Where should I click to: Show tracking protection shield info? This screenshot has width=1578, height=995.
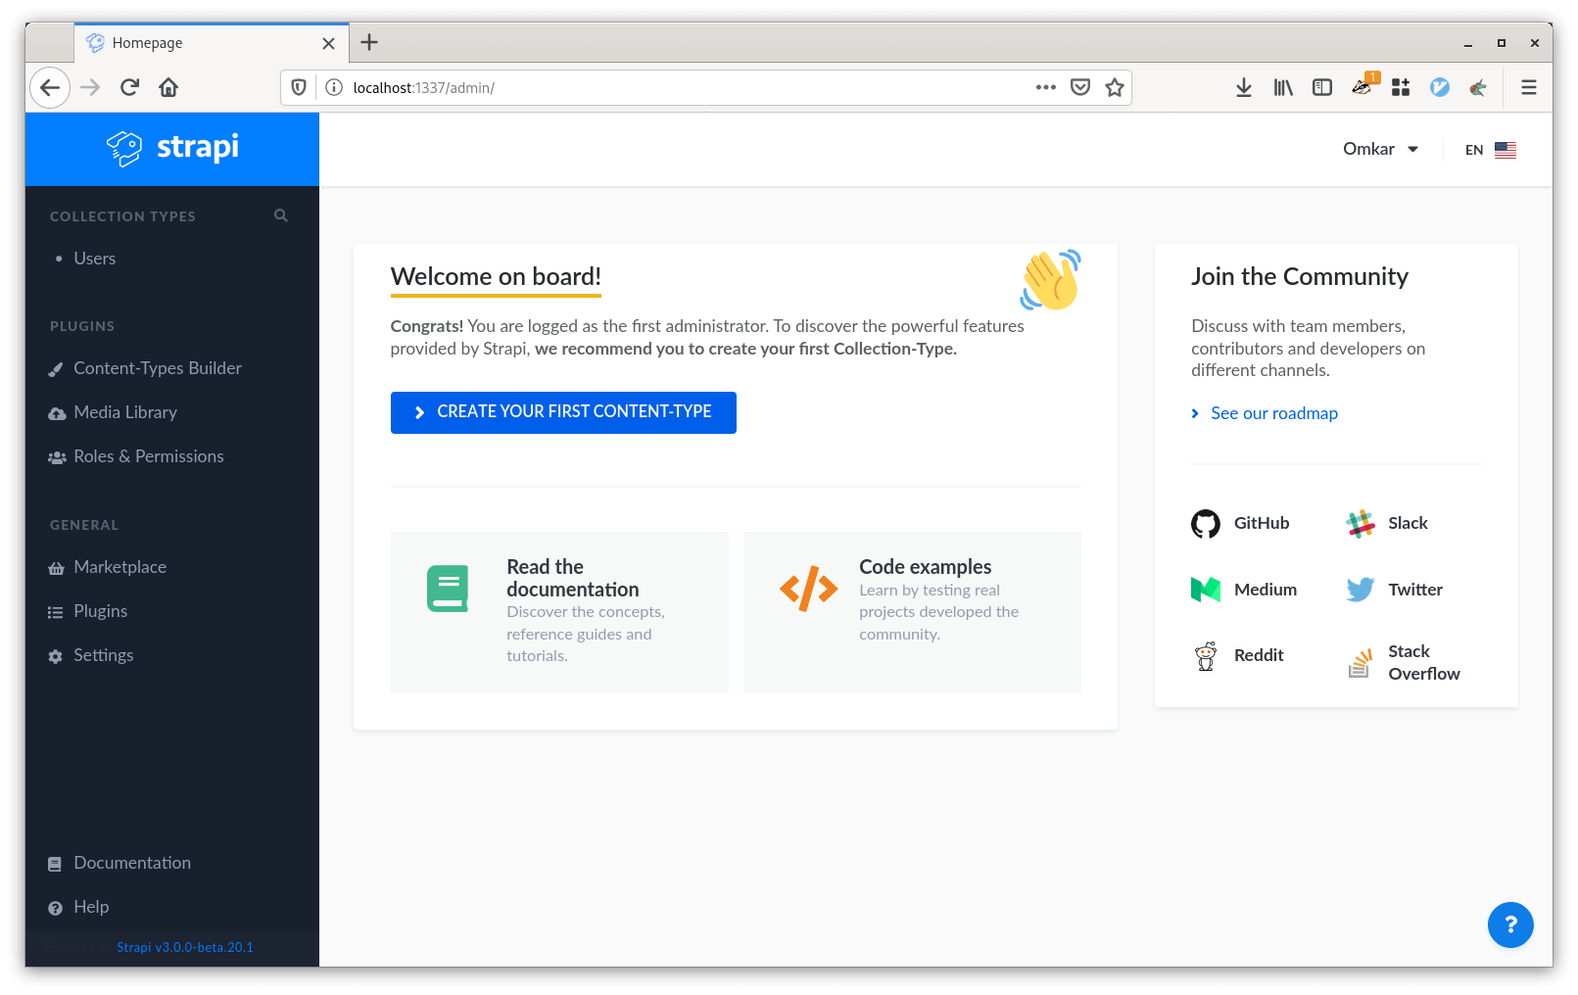pos(299,87)
